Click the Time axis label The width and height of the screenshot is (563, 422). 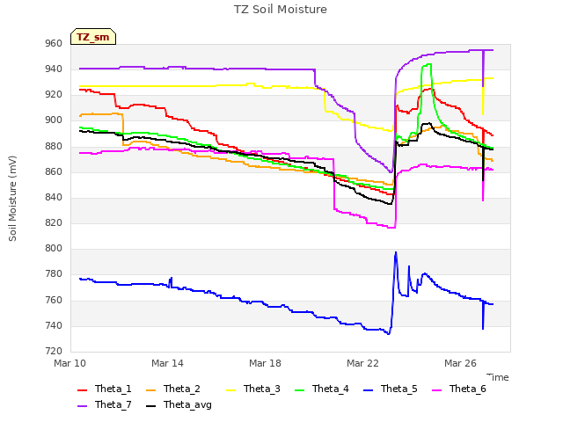pos(498,377)
